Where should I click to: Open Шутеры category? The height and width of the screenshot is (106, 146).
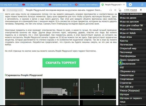coord(133,94)
